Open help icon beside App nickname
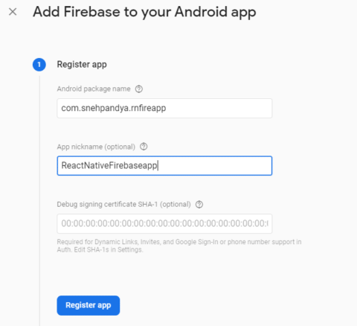The width and height of the screenshot is (357, 326). (x=144, y=147)
